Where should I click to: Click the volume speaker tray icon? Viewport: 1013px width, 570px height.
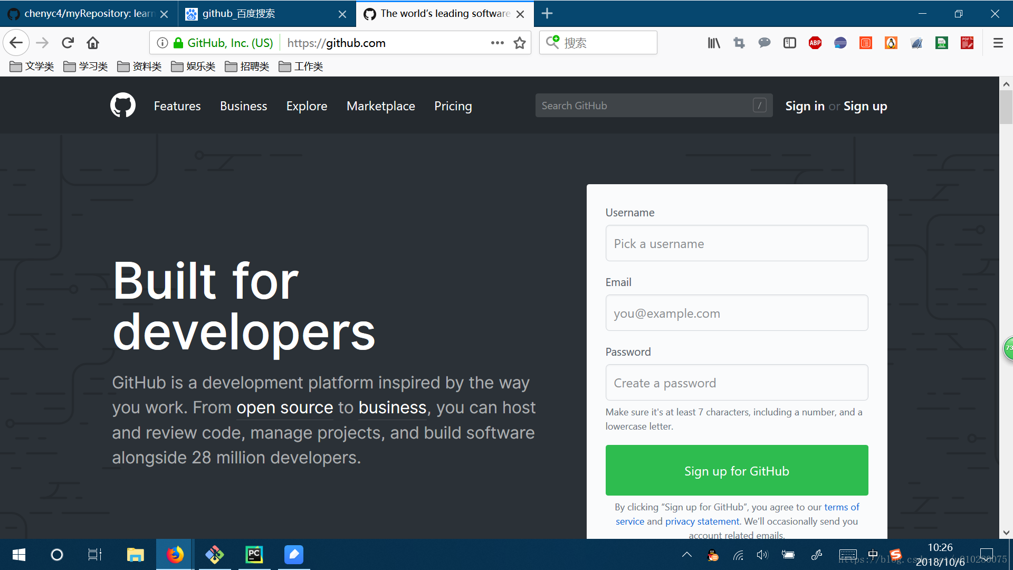click(x=762, y=555)
